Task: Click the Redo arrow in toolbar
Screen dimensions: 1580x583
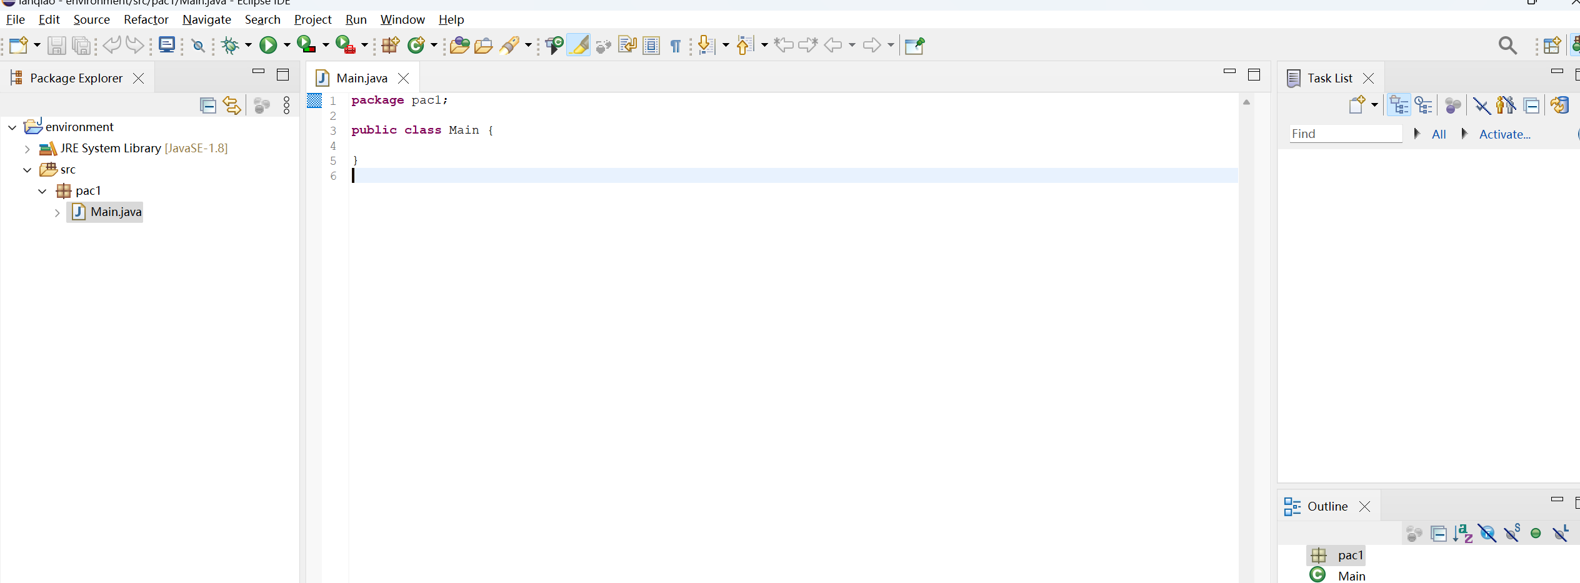Action: (135, 45)
